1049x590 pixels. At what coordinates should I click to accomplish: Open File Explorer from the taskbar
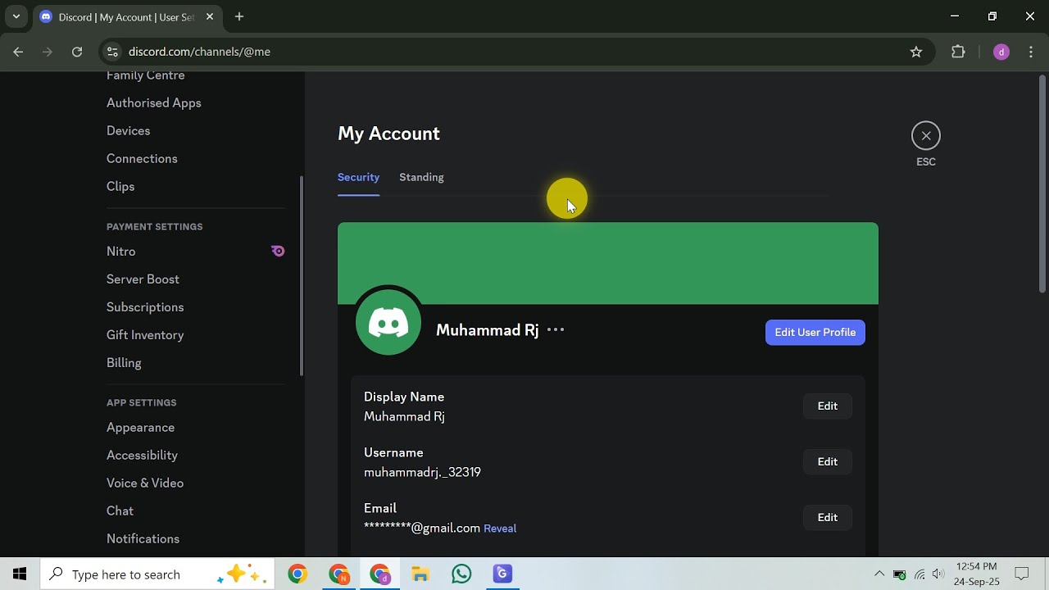coord(420,574)
